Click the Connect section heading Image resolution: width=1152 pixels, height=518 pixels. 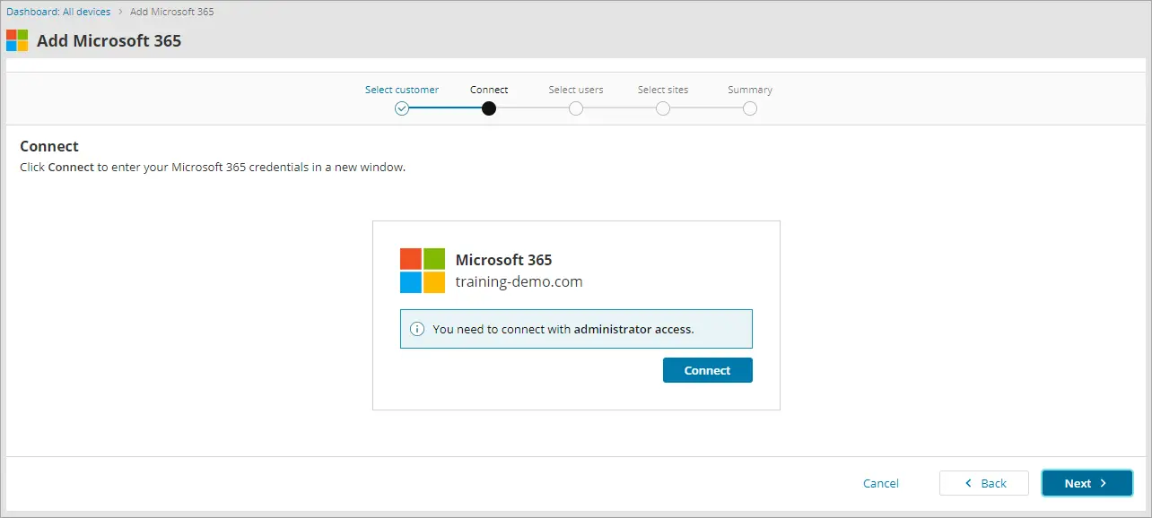pyautogui.click(x=49, y=146)
